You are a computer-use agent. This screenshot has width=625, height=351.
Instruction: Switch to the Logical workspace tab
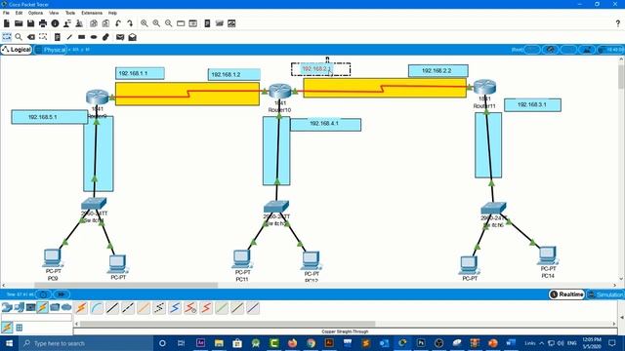click(x=17, y=50)
